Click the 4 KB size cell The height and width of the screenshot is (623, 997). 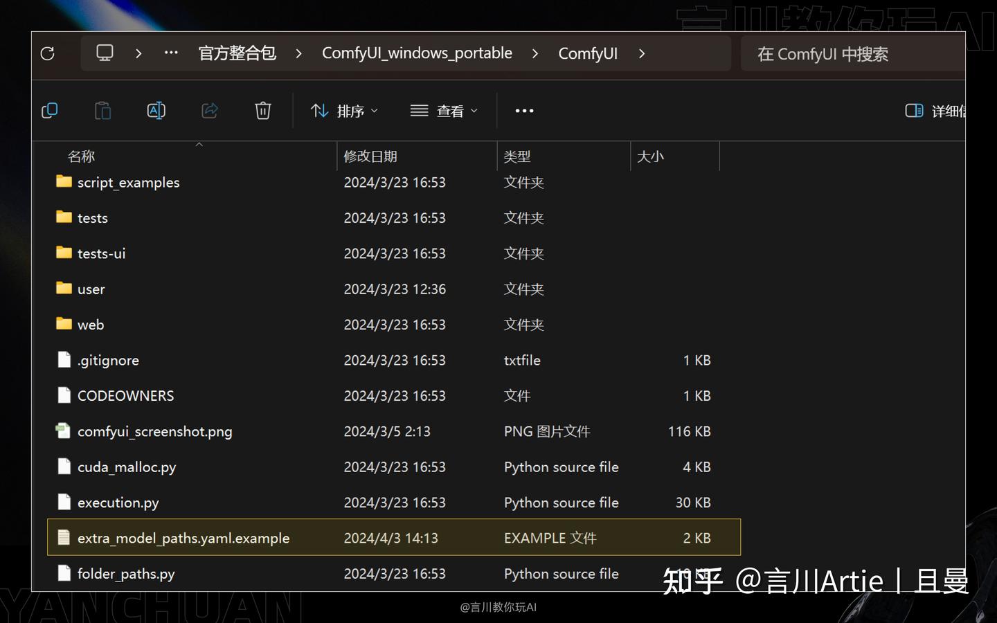click(697, 467)
